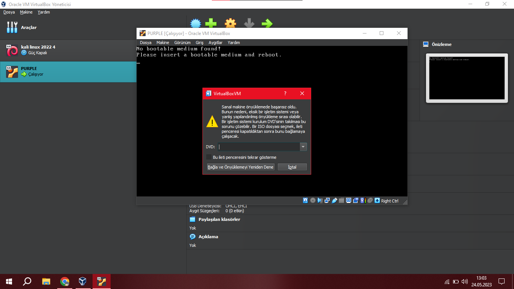Screen dimensions: 514x289
Task: Click the 'Çalışıyor' status text in the VM list
Action: click(x=36, y=74)
